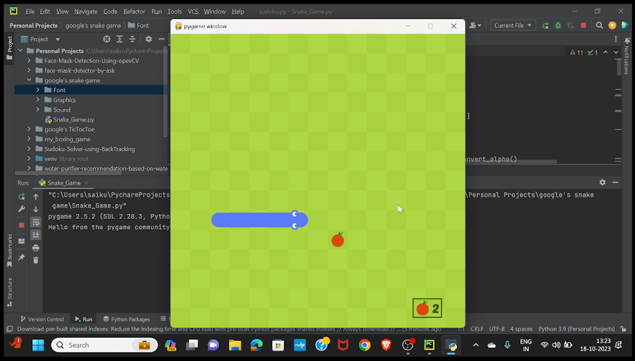The width and height of the screenshot is (635, 361).
Task: Expand the Sound folder
Action: pyautogui.click(x=38, y=109)
